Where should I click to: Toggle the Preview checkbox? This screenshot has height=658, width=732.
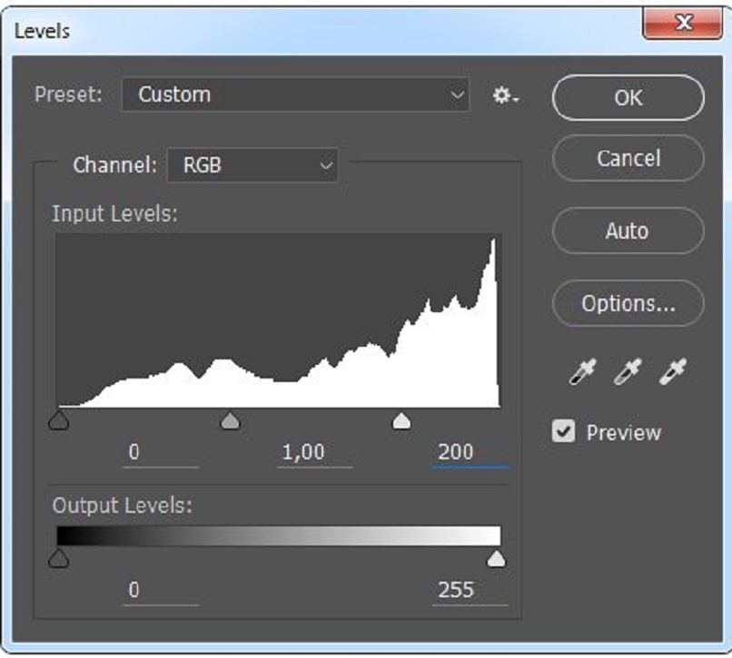[564, 432]
